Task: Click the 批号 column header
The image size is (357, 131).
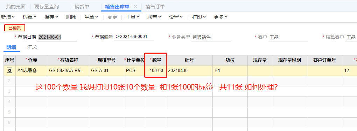Action: 189,60
